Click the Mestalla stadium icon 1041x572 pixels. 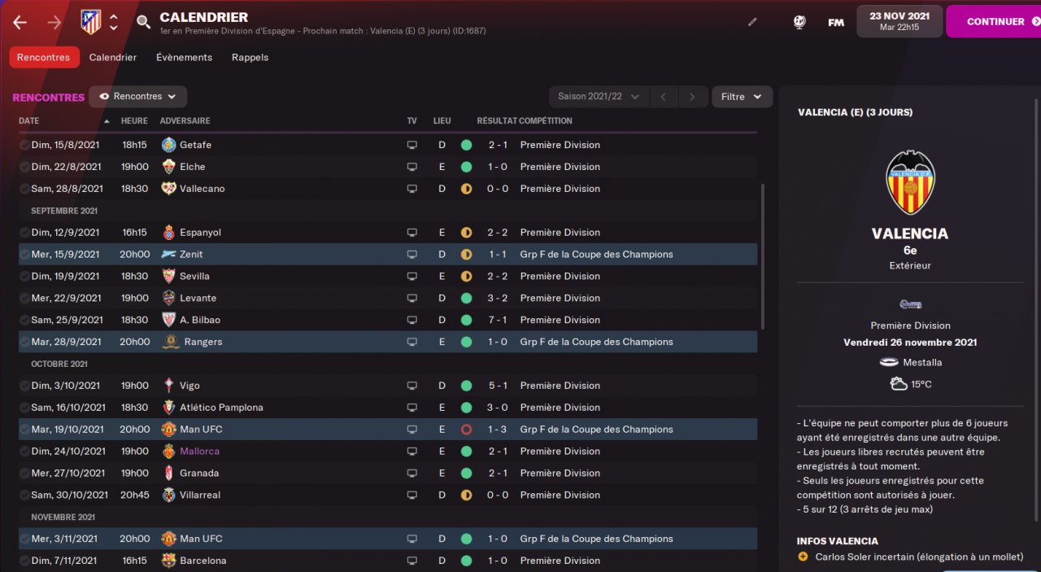click(x=889, y=362)
